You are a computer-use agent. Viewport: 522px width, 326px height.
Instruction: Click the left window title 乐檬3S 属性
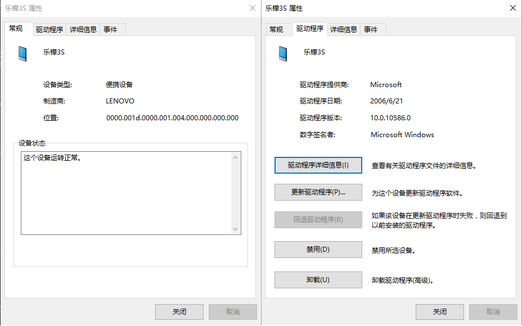(24, 8)
